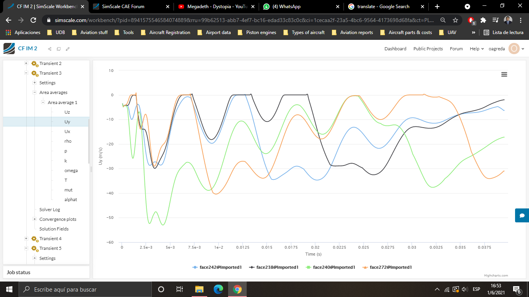Click the gear icon of Transient 2

click(34, 63)
